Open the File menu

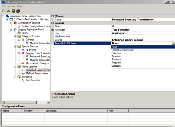[4, 6]
